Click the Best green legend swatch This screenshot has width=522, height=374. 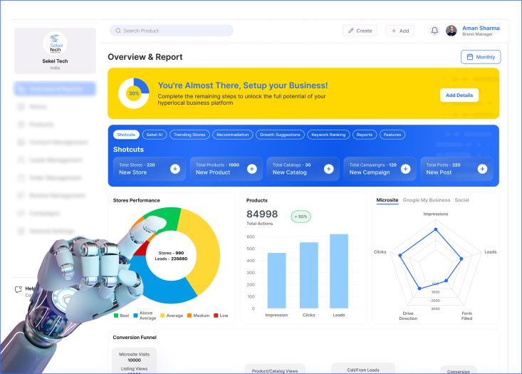[116, 316]
